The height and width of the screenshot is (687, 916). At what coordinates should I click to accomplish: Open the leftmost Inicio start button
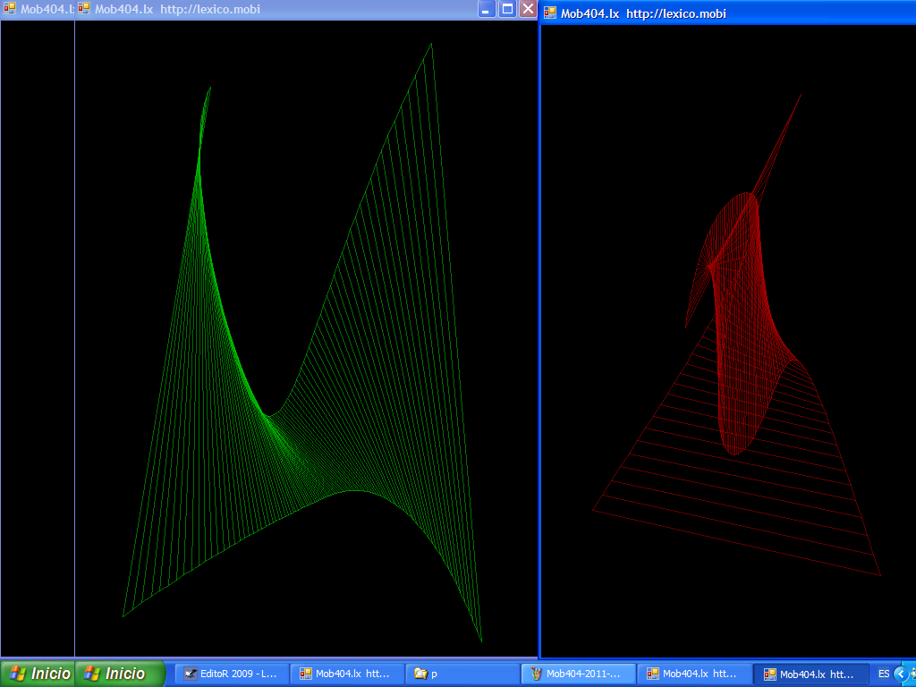click(39, 674)
